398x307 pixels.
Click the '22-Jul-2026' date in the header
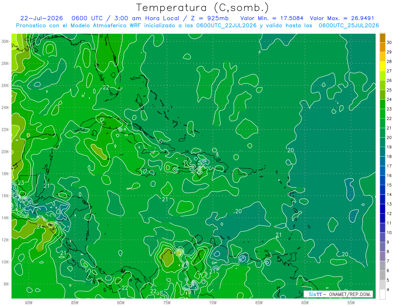[x=41, y=18]
